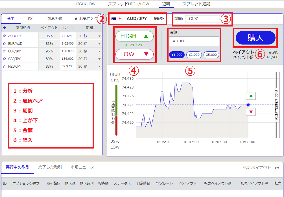Switch to the 終了した取引 tab

50,167
